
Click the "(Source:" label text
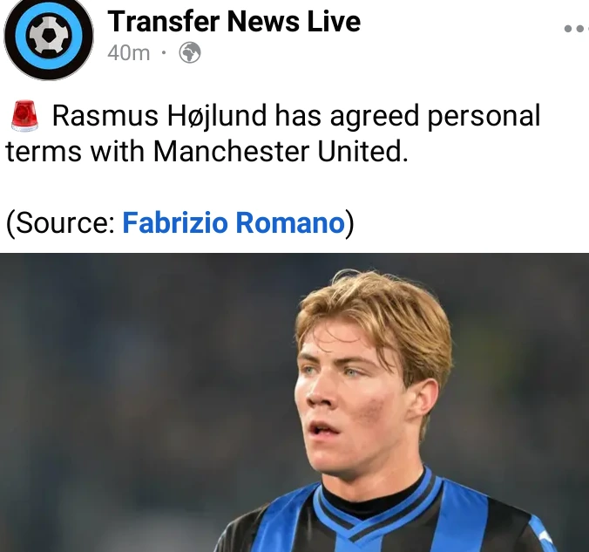point(61,222)
